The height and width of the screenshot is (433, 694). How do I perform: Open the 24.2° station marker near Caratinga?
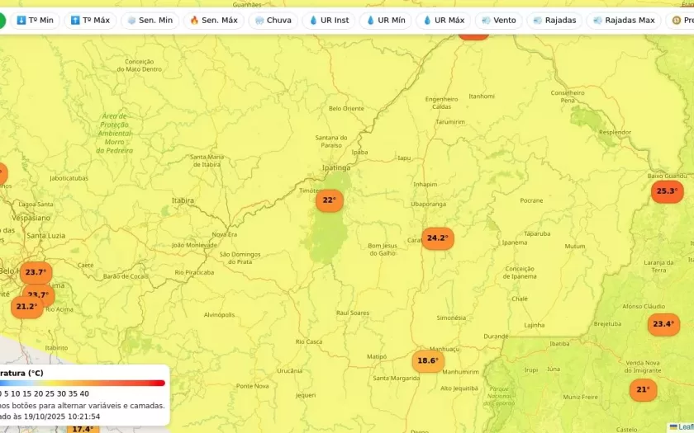437,238
